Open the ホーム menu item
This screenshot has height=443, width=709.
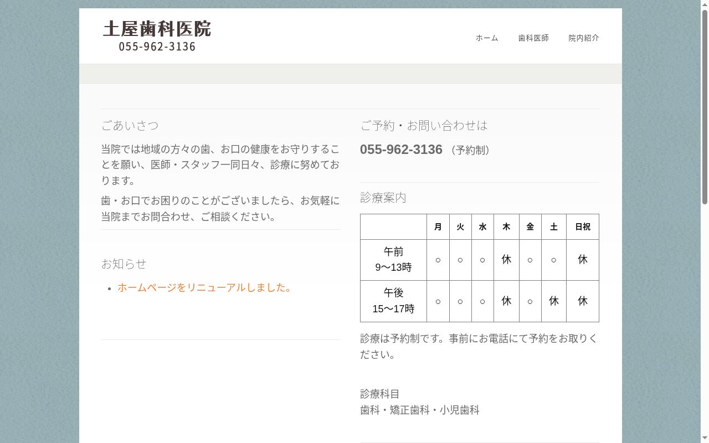tap(487, 38)
